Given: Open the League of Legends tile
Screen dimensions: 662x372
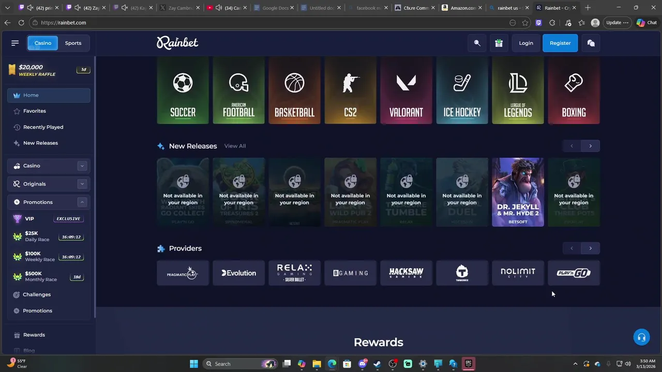Looking at the screenshot, I should click(x=518, y=90).
